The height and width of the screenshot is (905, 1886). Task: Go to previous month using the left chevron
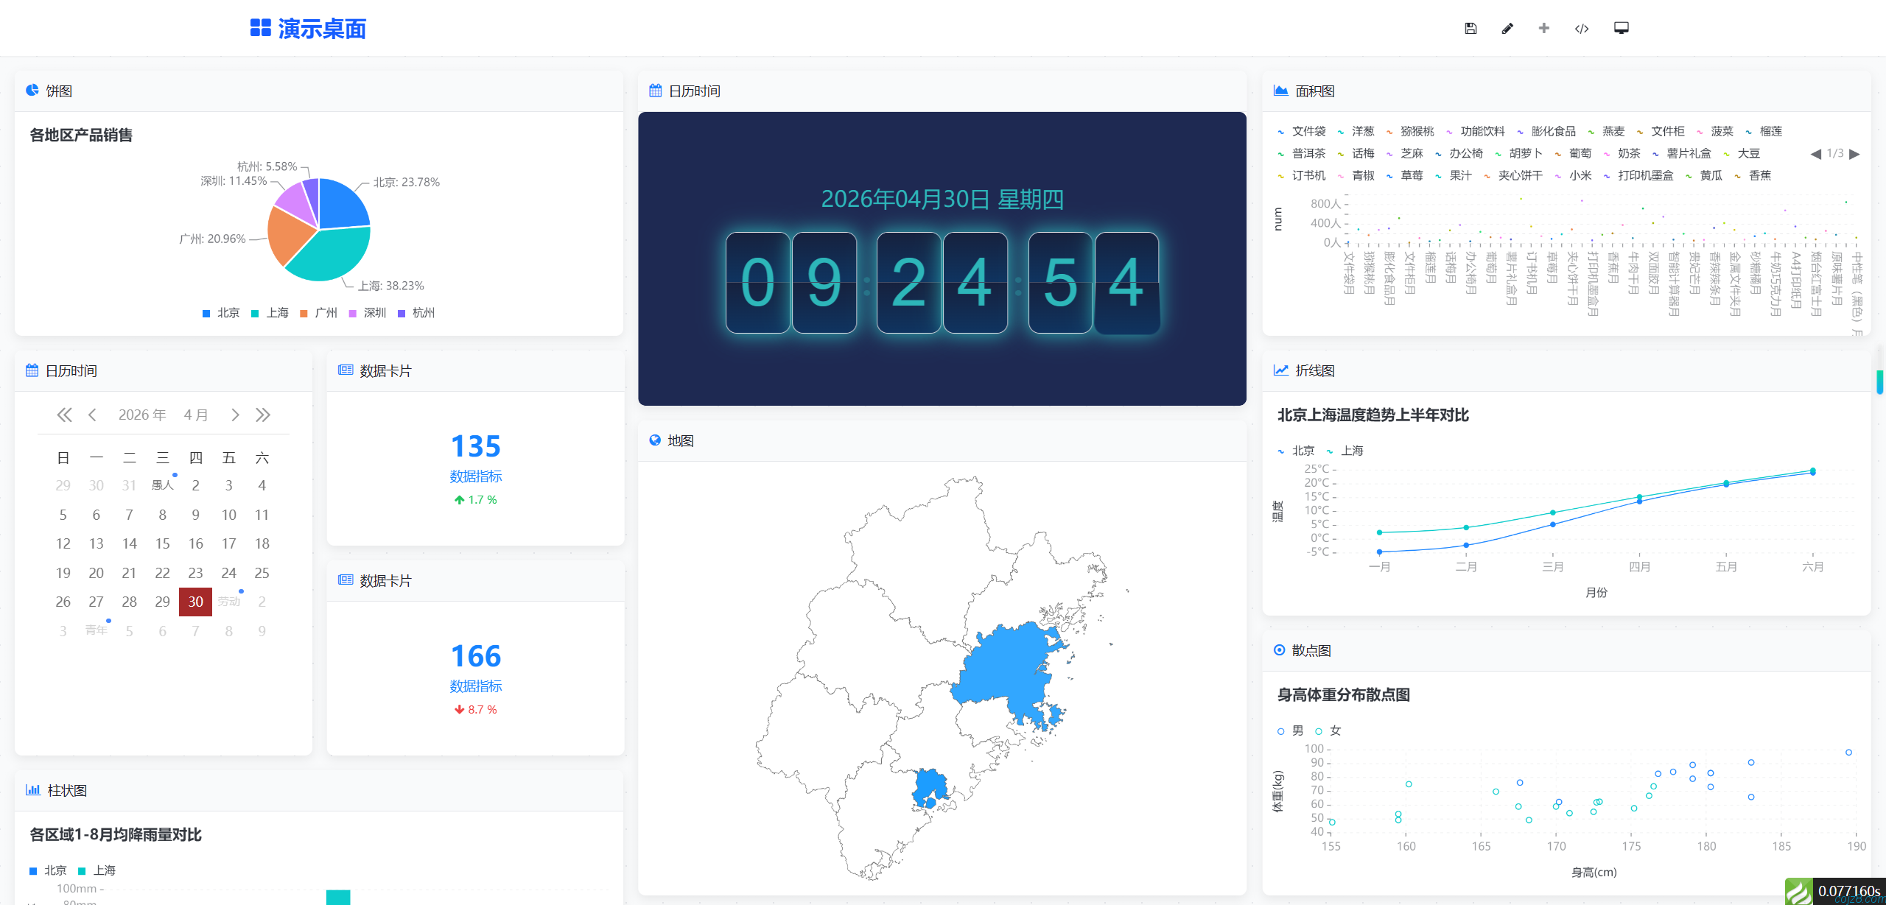(x=91, y=415)
